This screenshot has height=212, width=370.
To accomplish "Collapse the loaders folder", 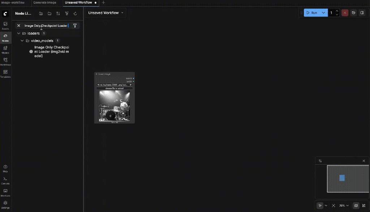I will [19, 33].
